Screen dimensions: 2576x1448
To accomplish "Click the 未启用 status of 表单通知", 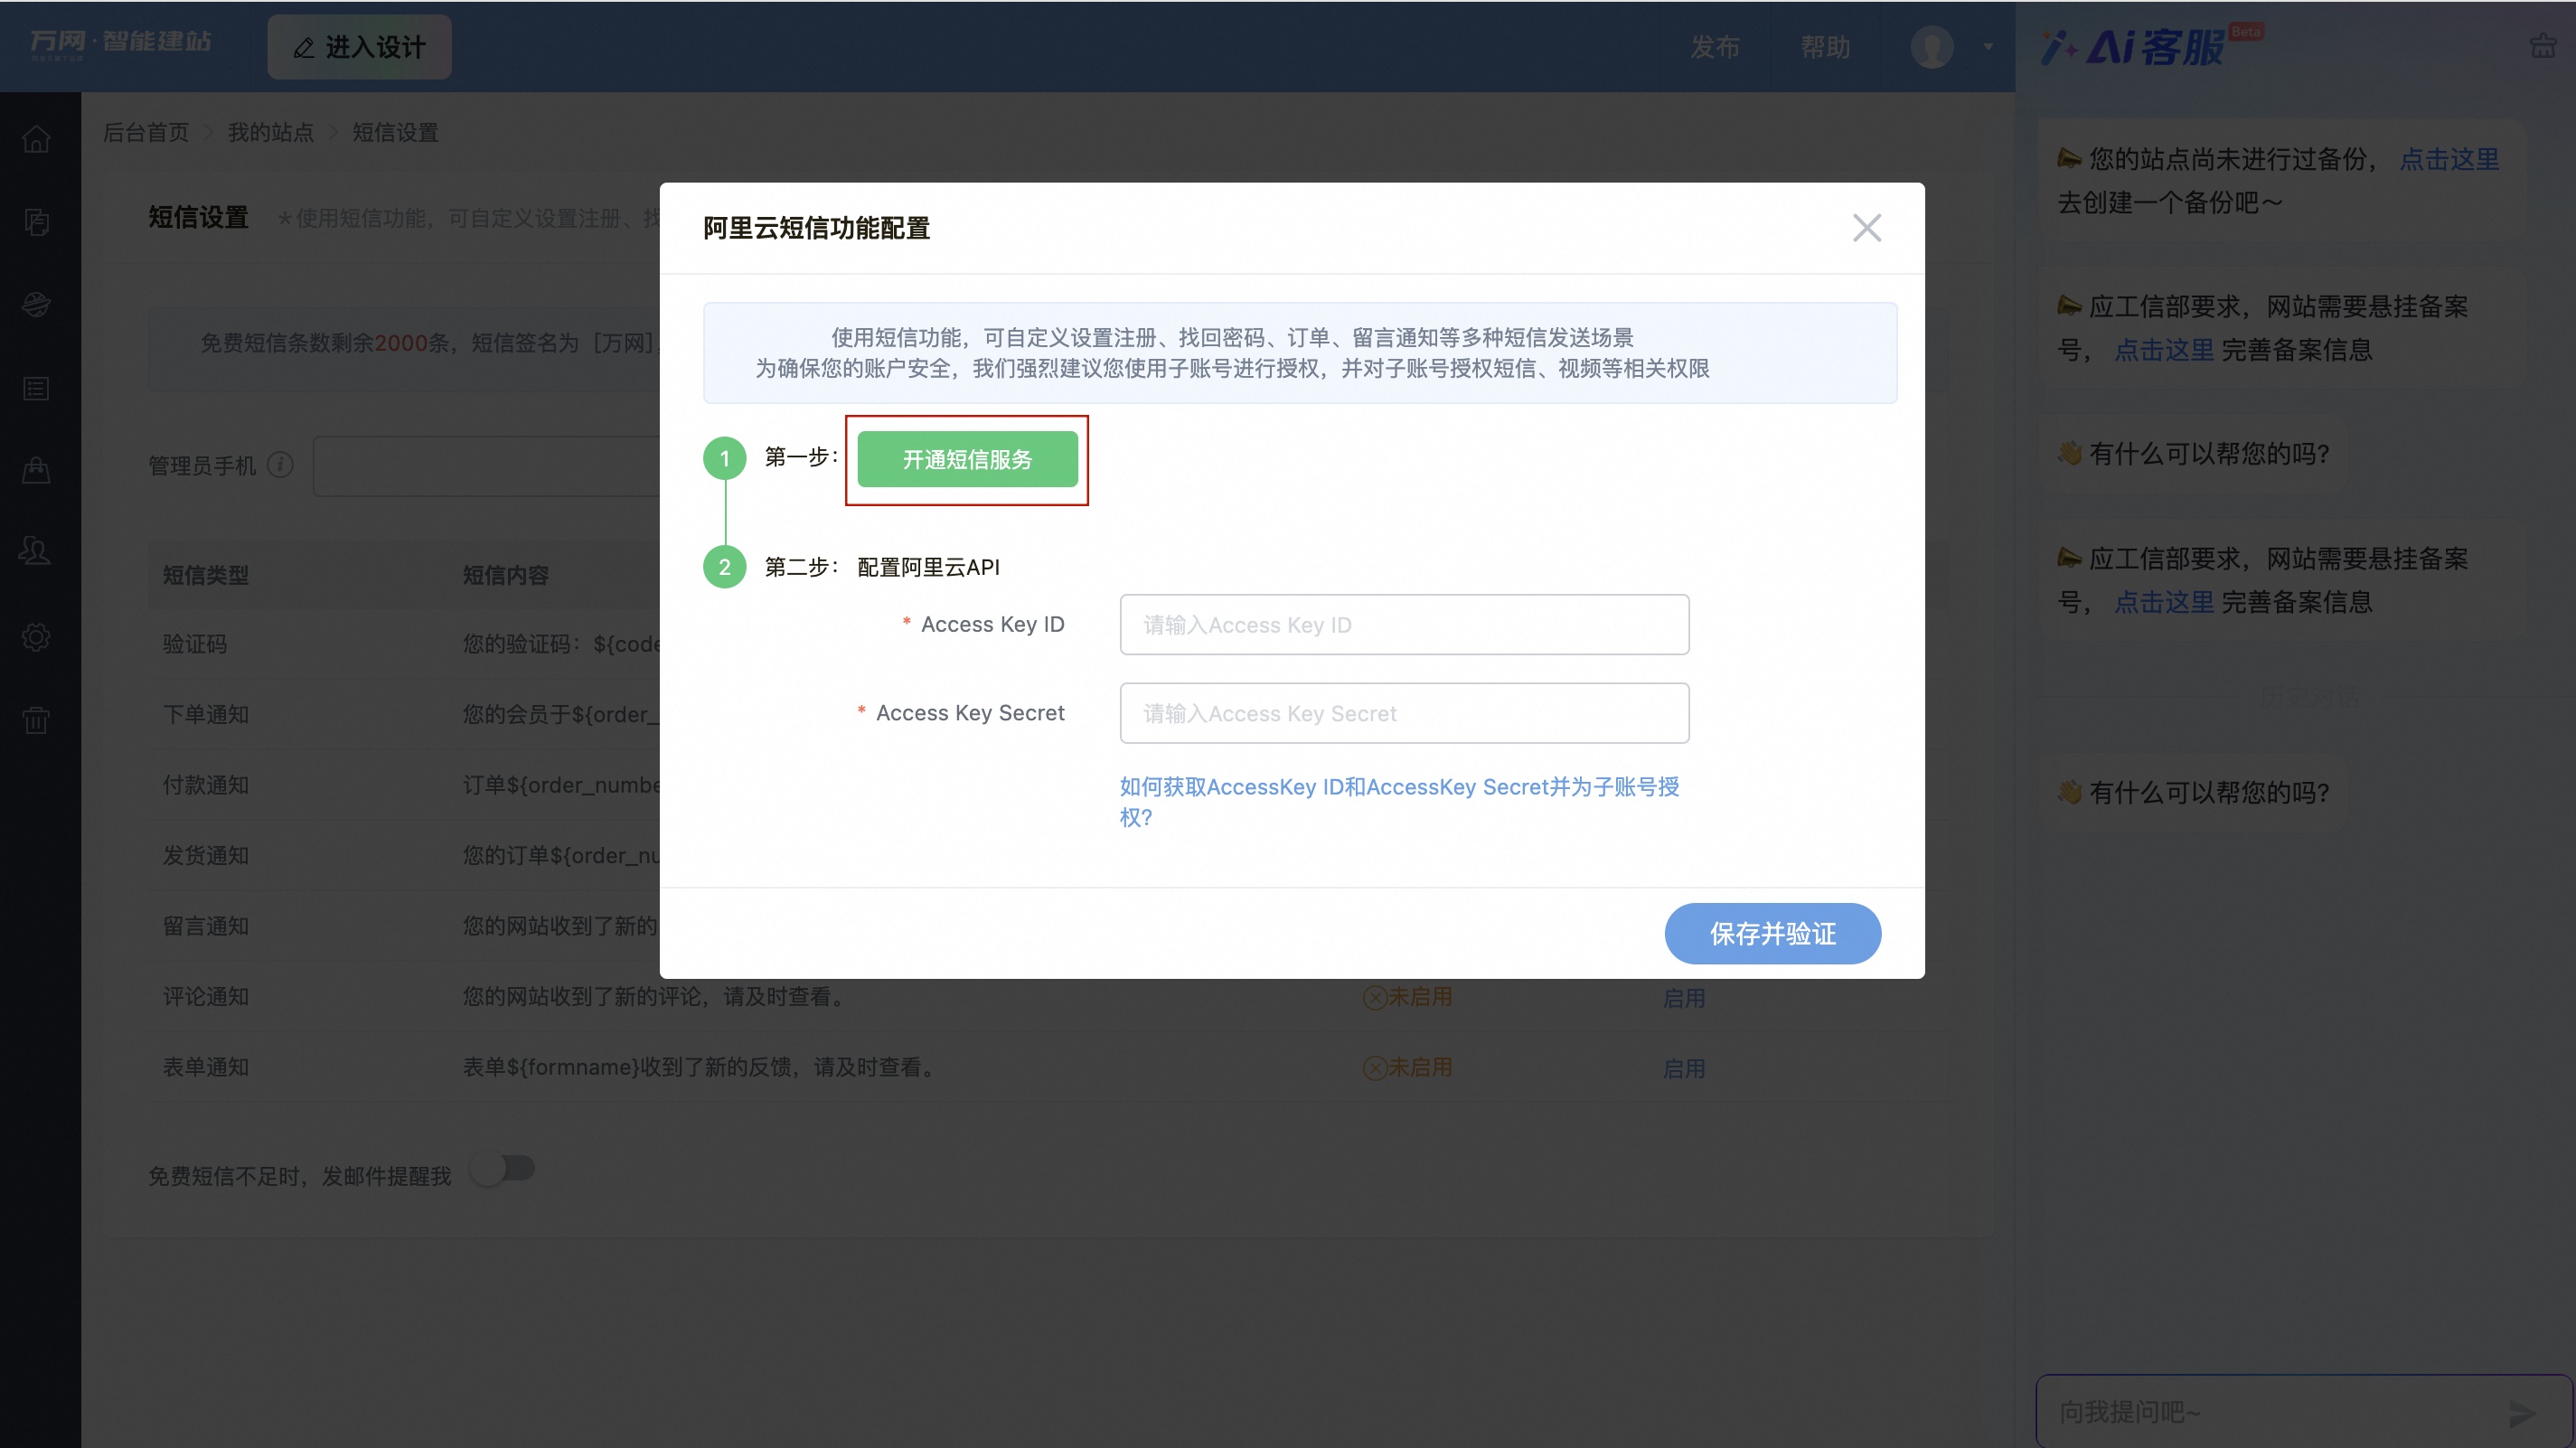I will (1407, 1068).
